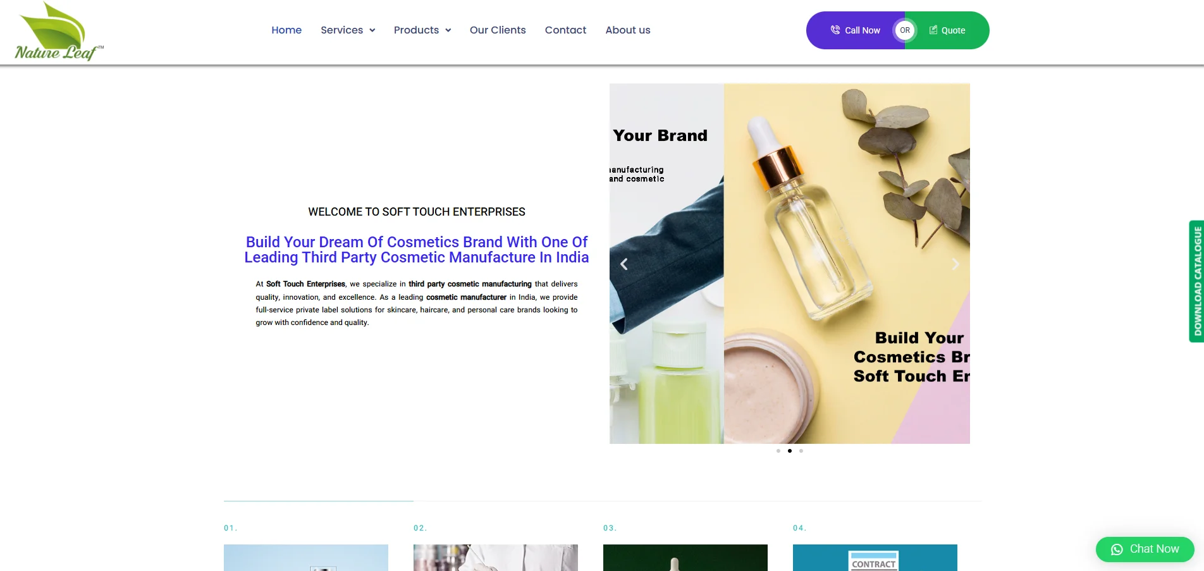Click the OR circle between Call Now and Quote
The width and height of the screenshot is (1204, 571).
[x=904, y=30]
